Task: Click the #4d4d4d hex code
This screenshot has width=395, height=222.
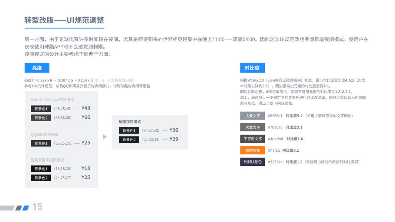Action: click(x=275, y=139)
